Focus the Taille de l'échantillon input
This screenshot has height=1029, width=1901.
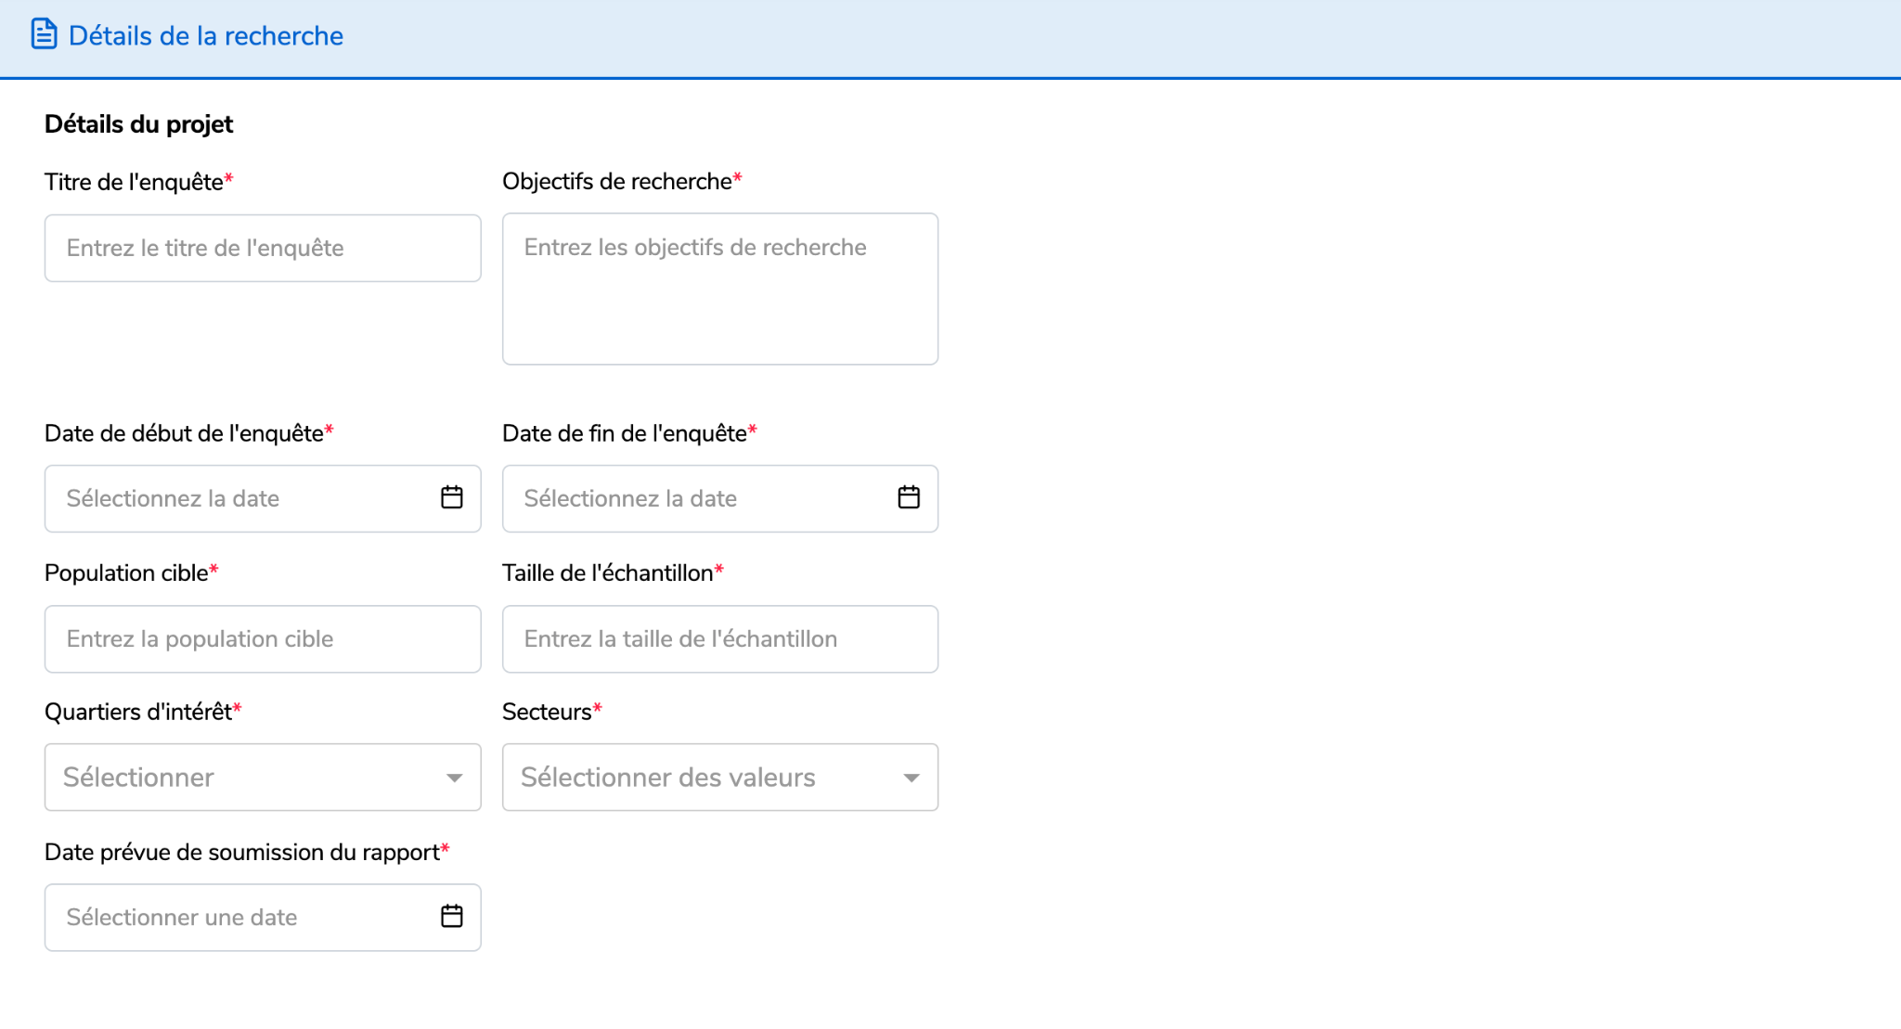point(720,639)
